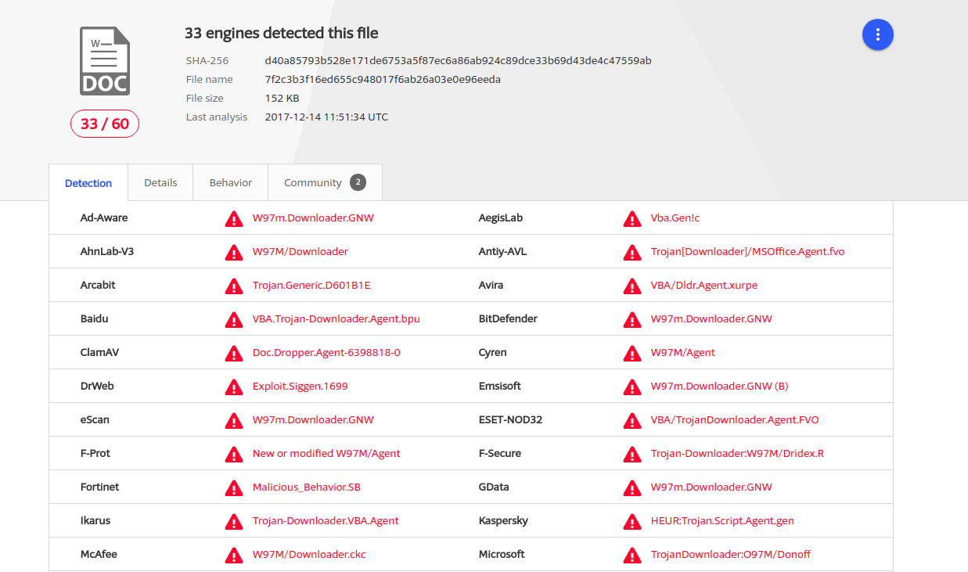968x572 pixels.
Task: Click eScan's W97m.Downloader.GNW result
Action: [313, 419]
